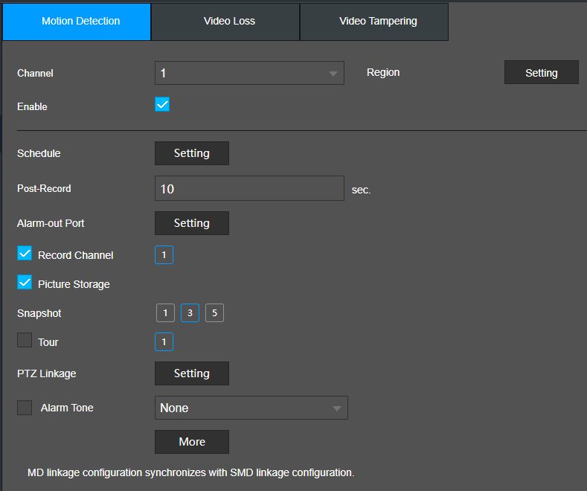Select Snapshot count 5
Image resolution: width=587 pixels, height=491 pixels.
tap(214, 313)
